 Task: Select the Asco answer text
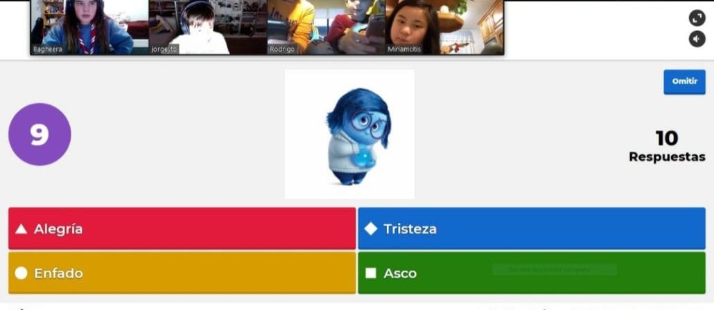[400, 273]
